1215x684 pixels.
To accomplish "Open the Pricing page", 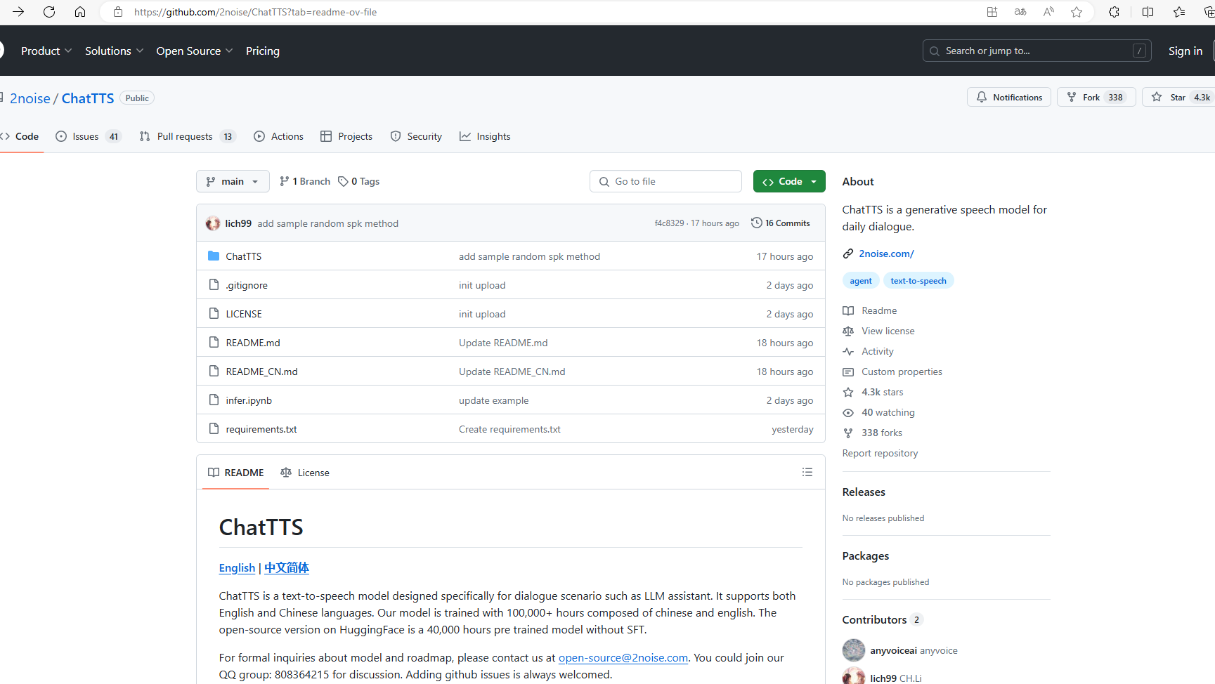I will point(263,51).
